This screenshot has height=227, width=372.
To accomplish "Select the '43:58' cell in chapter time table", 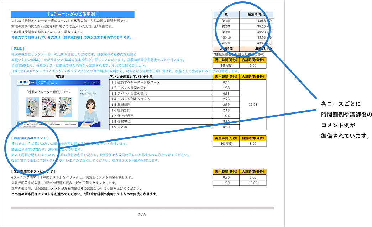I will click(x=257, y=21).
